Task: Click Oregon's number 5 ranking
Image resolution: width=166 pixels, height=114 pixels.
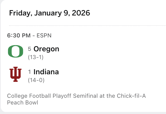Action: [x=29, y=49]
